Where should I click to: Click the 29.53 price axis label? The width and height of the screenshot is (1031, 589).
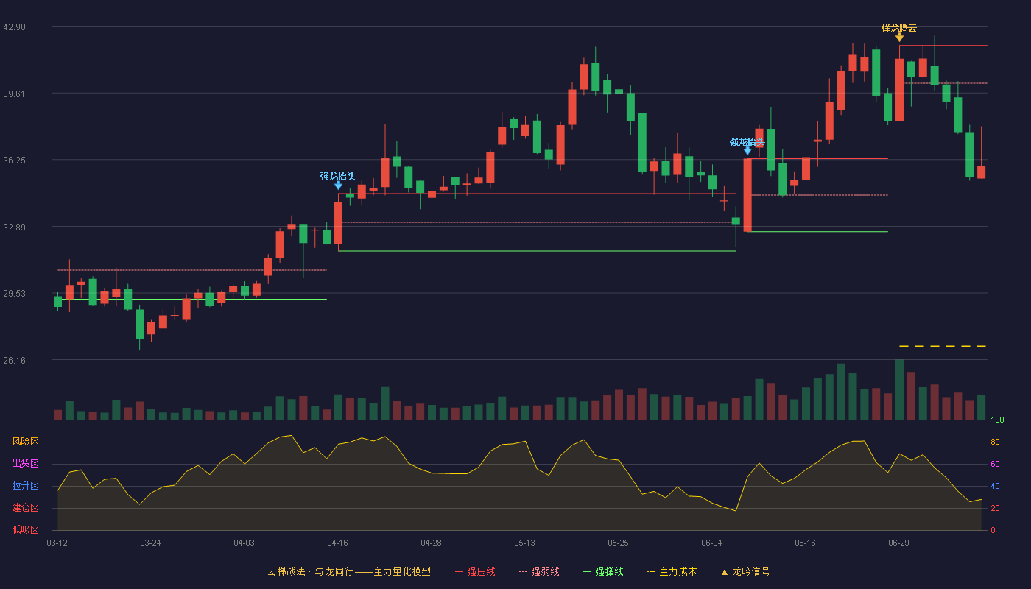[14, 293]
